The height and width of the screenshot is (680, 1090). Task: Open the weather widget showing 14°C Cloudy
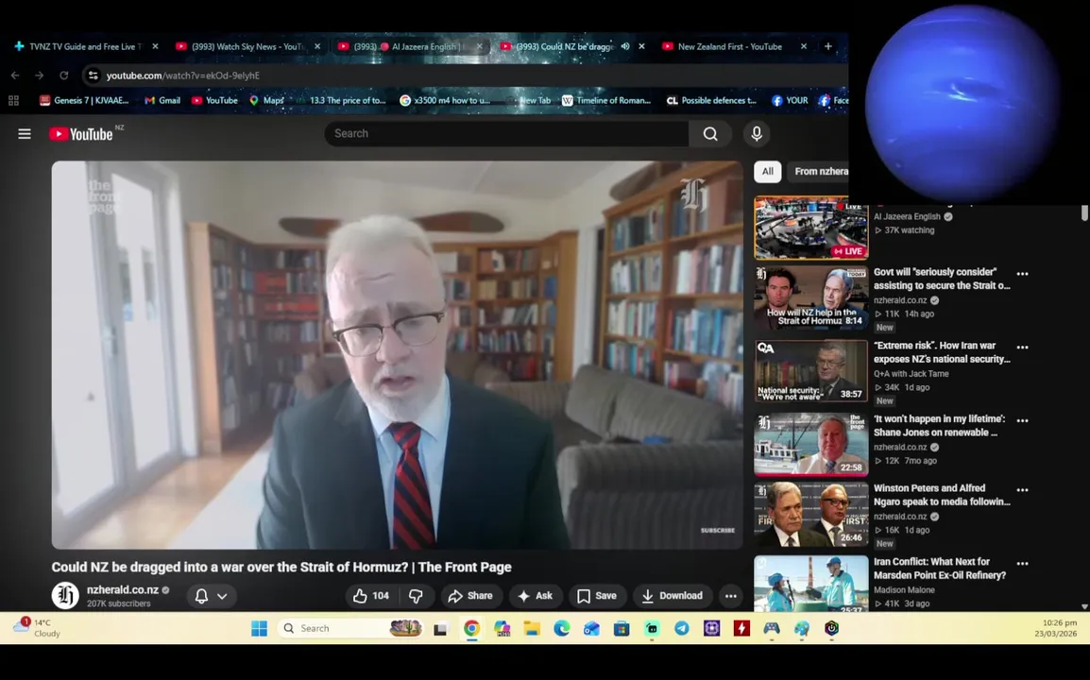click(36, 628)
